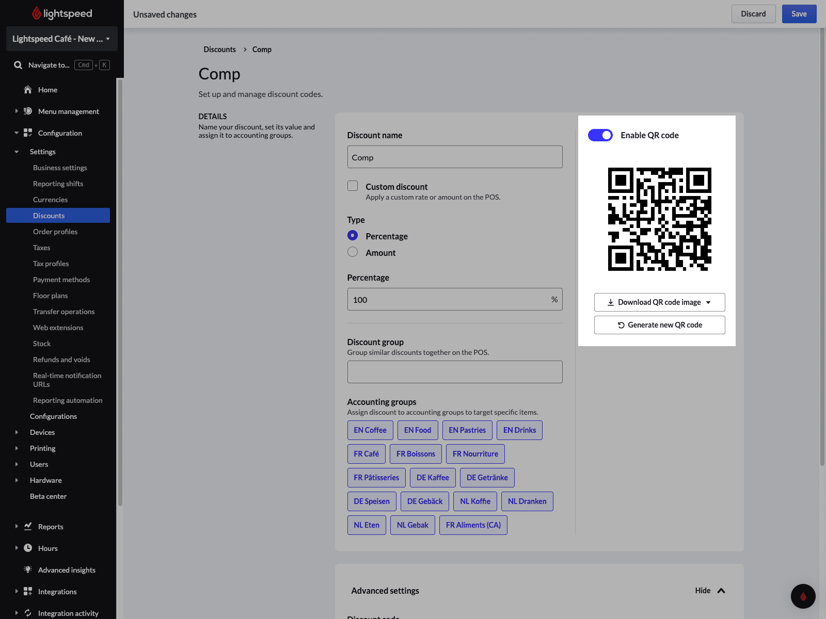
Task: Click the Configuration grid icon
Action: (28, 133)
